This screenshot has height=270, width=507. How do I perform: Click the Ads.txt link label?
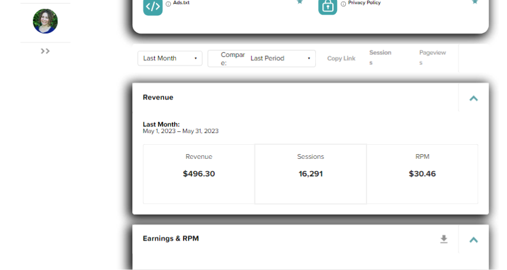point(181,2)
